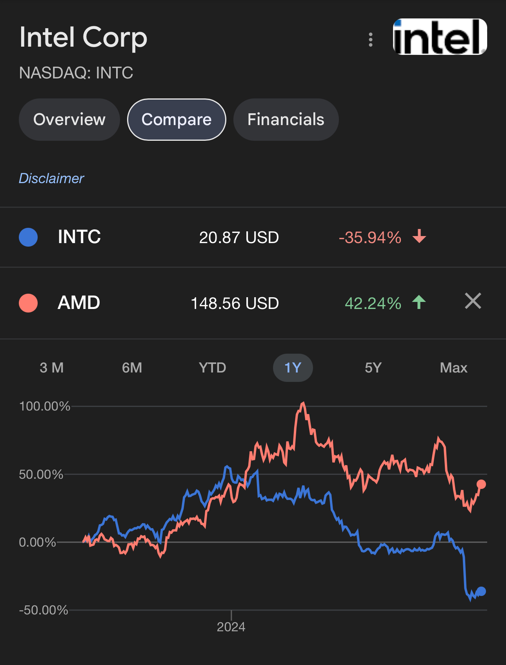Screen dimensions: 506x665
Task: Open the Disclaimer link
Action: point(51,178)
